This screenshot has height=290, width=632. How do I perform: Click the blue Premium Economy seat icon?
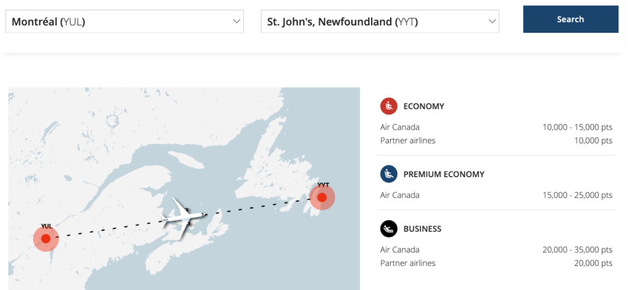click(389, 174)
